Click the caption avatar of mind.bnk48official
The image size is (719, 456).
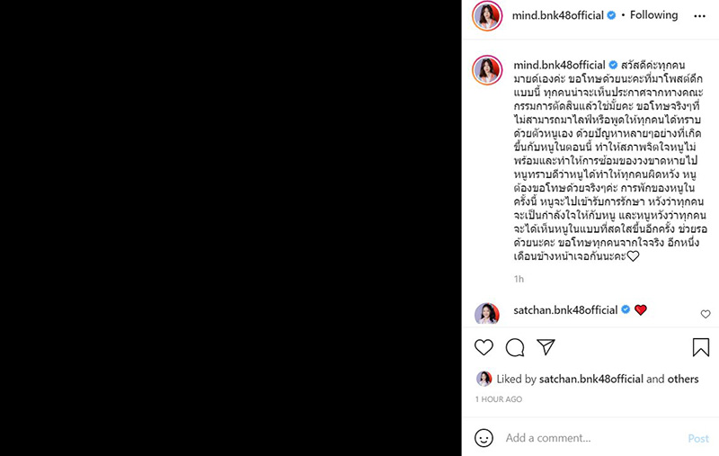487,70
